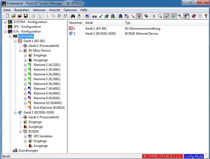The height and width of the screenshot is (159, 210).
Task: Click the Typ column header
Action: click(166, 23)
